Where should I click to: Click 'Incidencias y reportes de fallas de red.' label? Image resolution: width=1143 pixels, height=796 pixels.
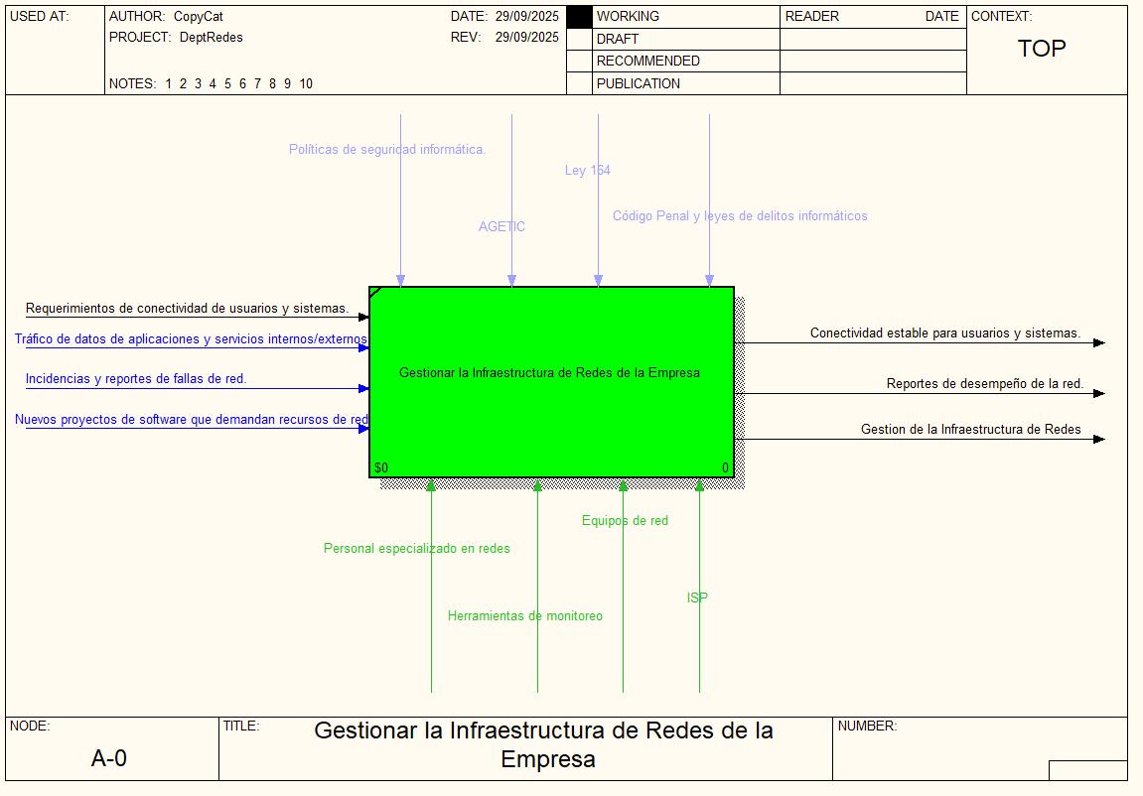point(136,379)
